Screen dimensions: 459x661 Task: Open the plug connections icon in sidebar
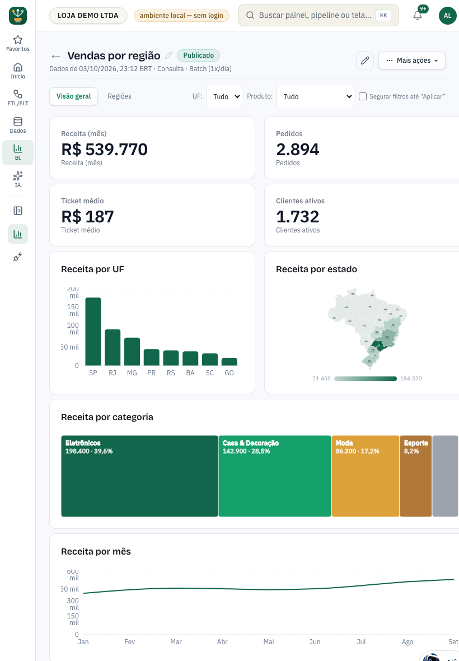click(18, 257)
